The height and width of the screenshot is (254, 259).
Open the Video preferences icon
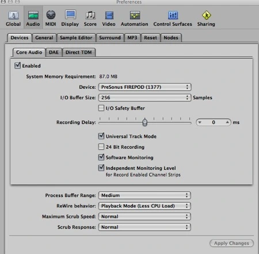tap(109, 15)
